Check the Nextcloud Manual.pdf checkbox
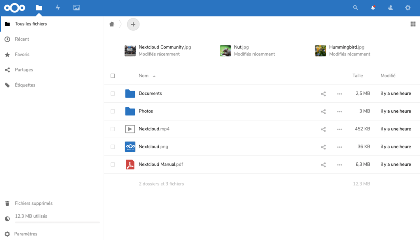 (113, 165)
